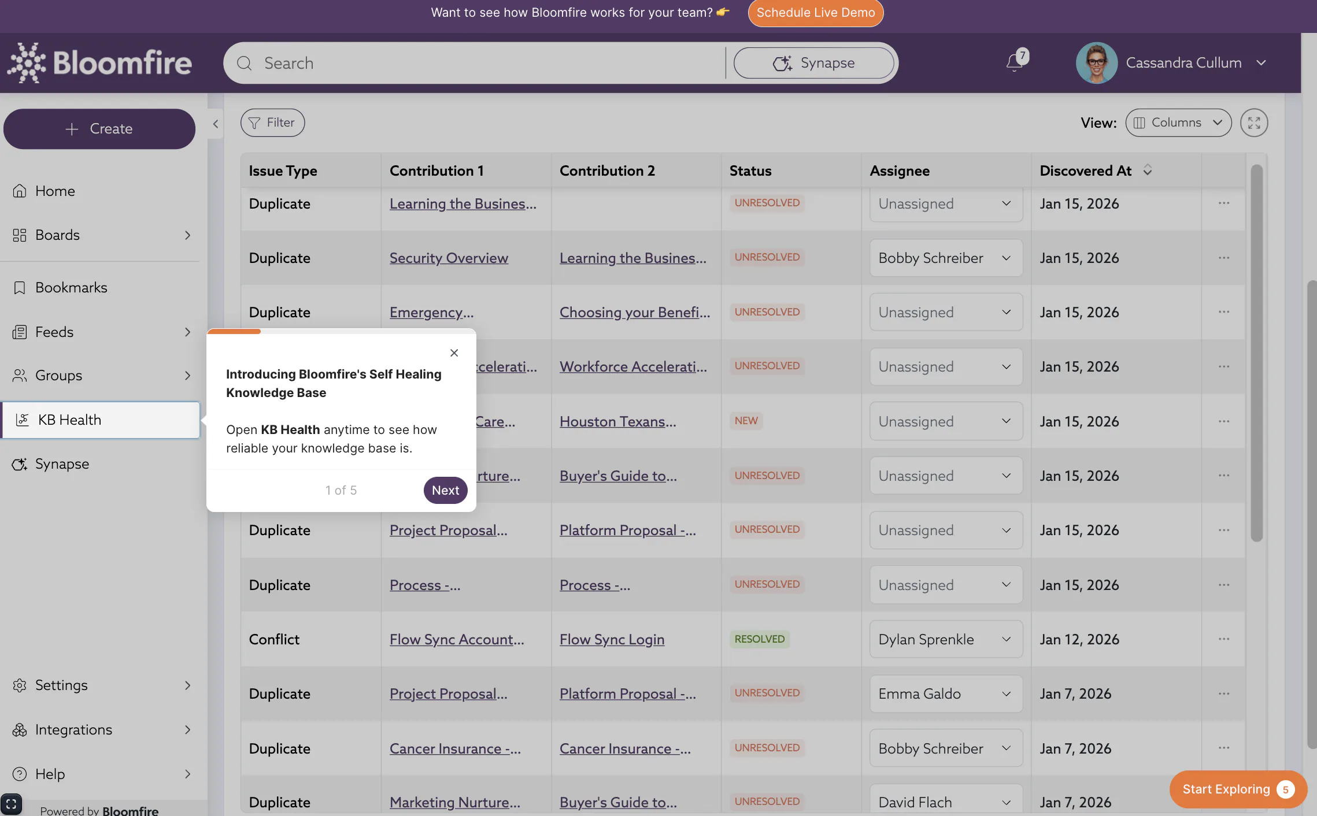Click the Create button
Image resolution: width=1317 pixels, height=816 pixels.
[x=99, y=129]
